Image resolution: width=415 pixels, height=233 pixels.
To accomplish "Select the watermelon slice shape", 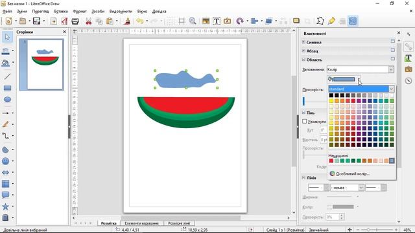I will 186,112.
